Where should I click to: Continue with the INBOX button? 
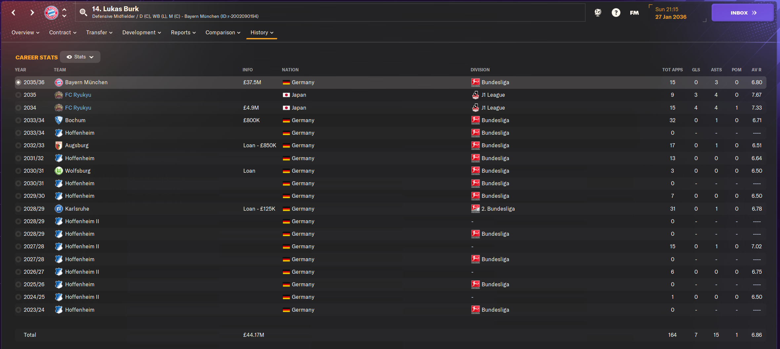(x=743, y=13)
